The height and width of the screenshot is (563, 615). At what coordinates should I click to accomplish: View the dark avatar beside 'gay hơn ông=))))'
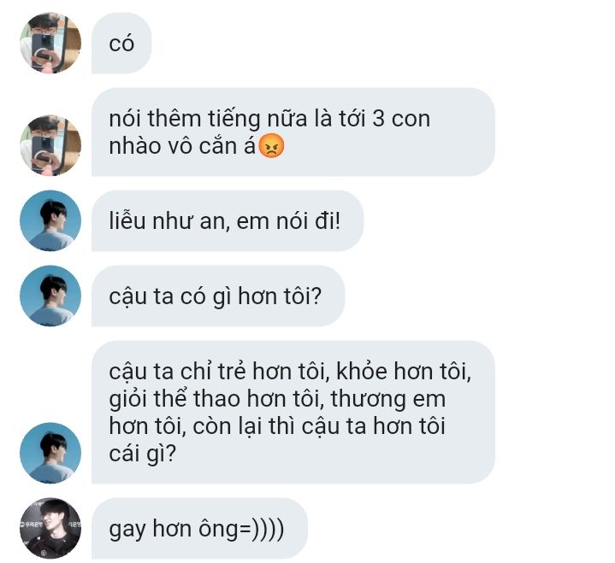(x=50, y=528)
